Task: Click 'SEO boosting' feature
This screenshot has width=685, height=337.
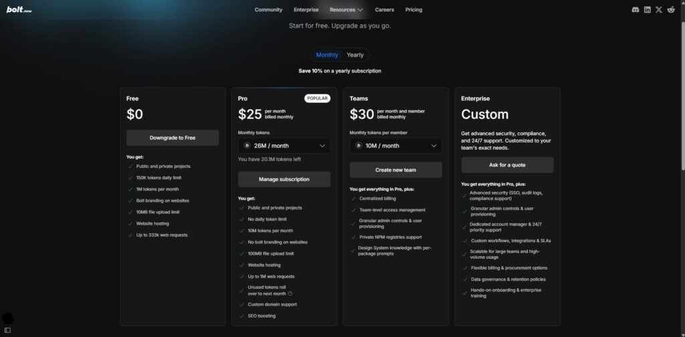Action: coord(262,316)
